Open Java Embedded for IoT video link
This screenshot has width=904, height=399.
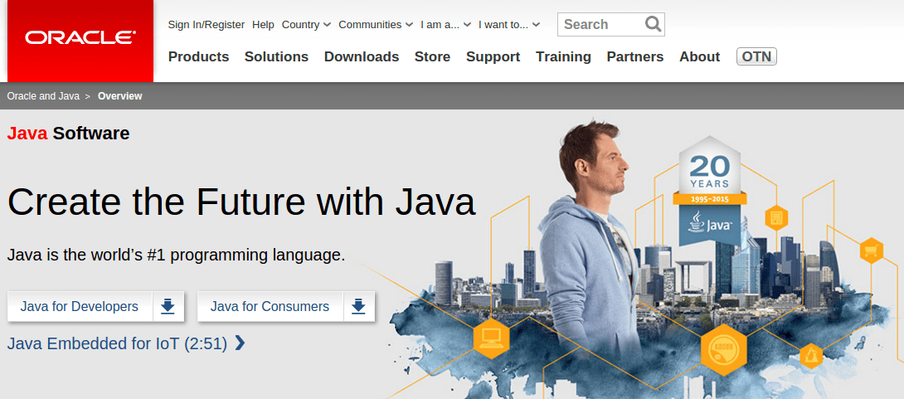coord(117,343)
